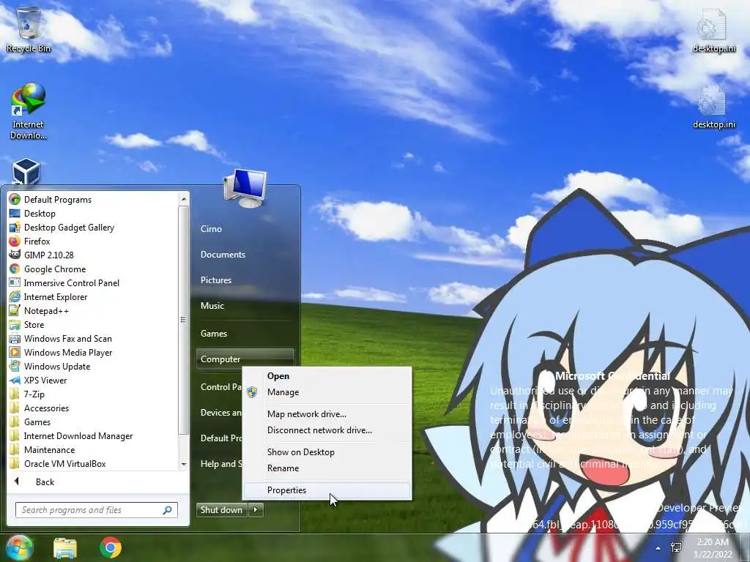Click the Desktop icon in program list

pos(15,213)
